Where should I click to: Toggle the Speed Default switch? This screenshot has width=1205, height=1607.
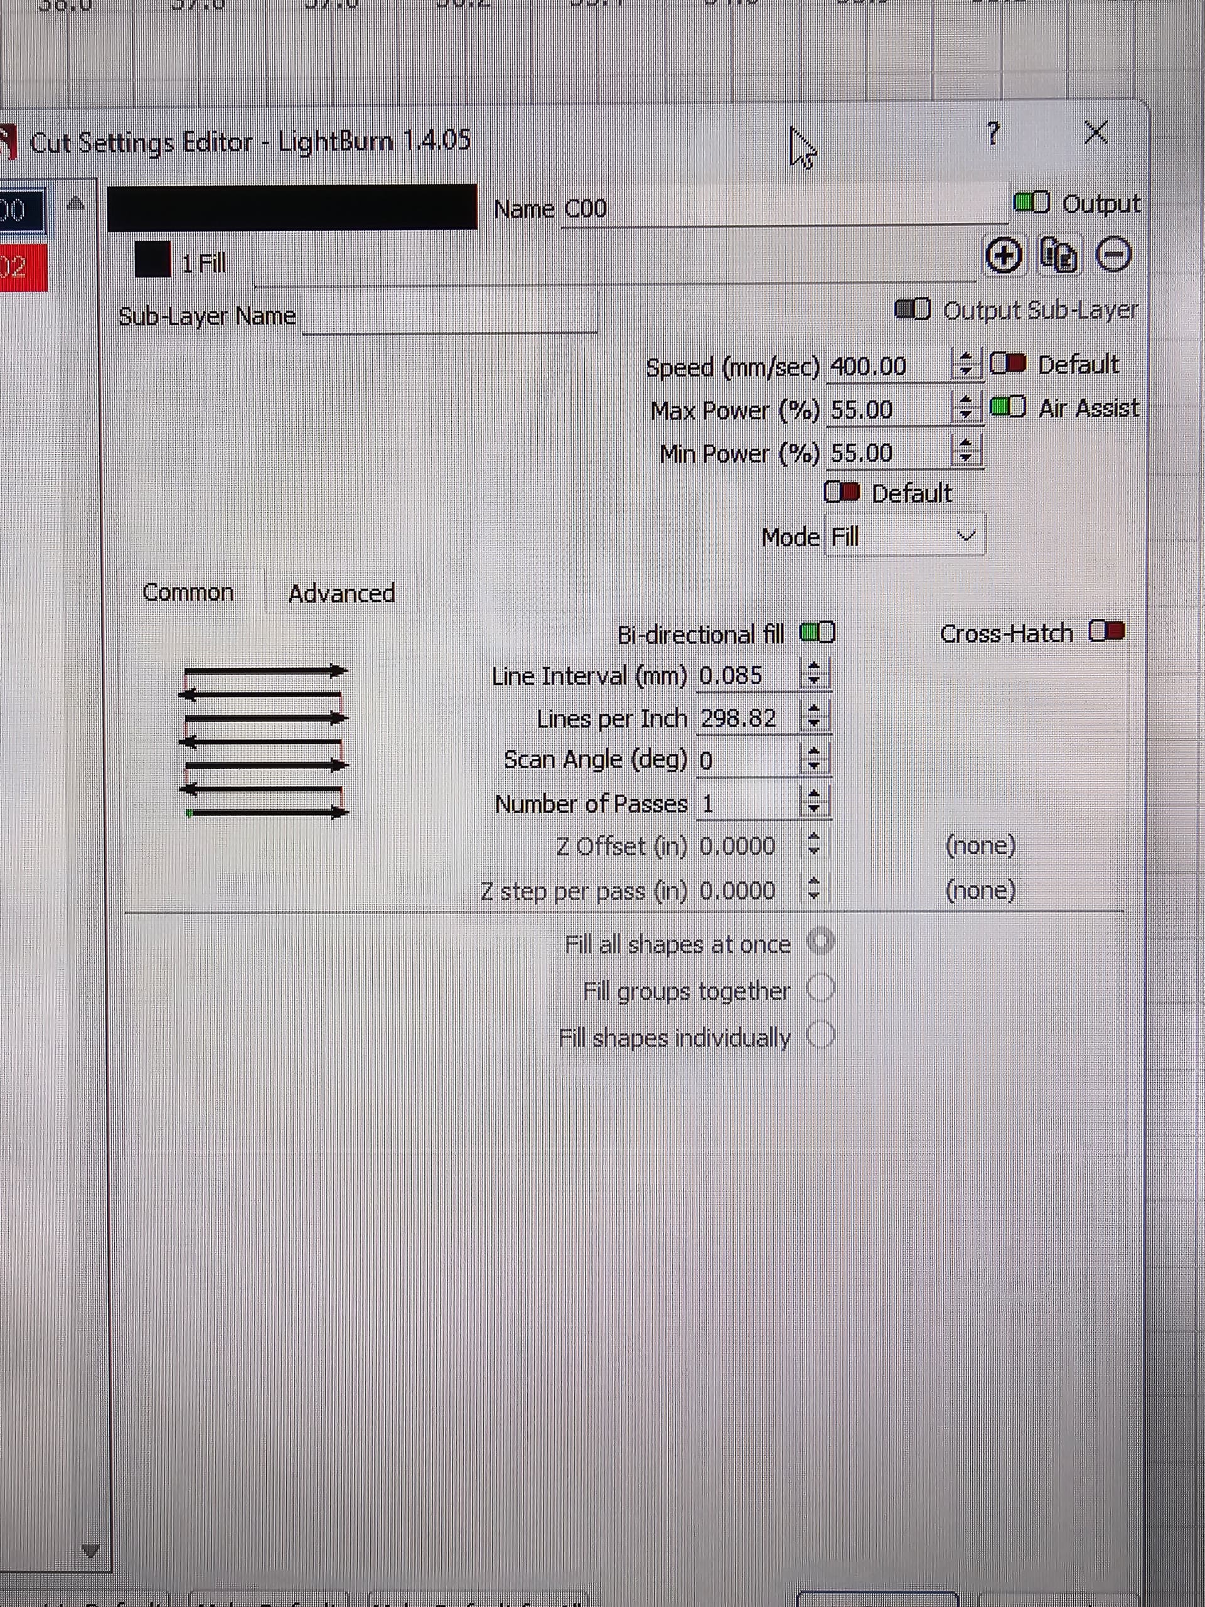point(1007,363)
